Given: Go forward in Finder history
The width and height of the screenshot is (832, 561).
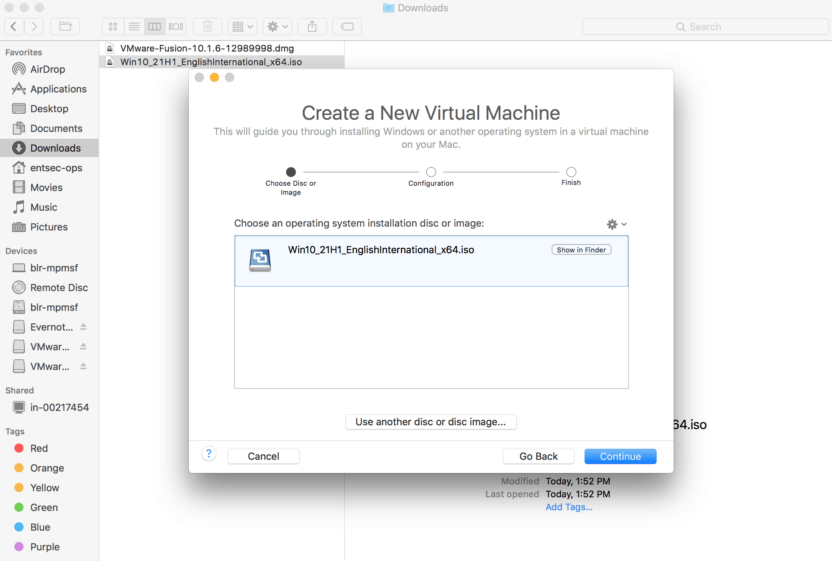Looking at the screenshot, I should (x=34, y=27).
